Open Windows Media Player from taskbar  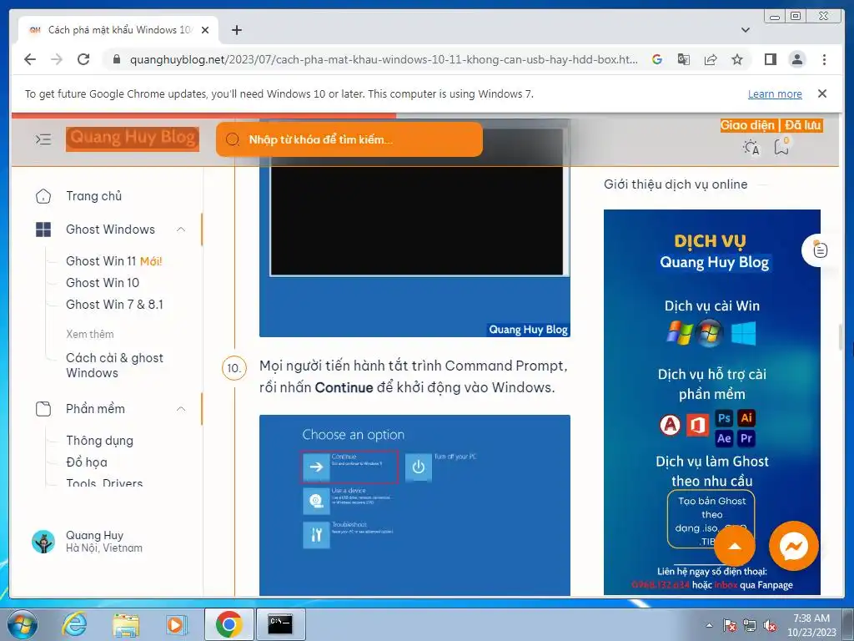click(x=176, y=624)
